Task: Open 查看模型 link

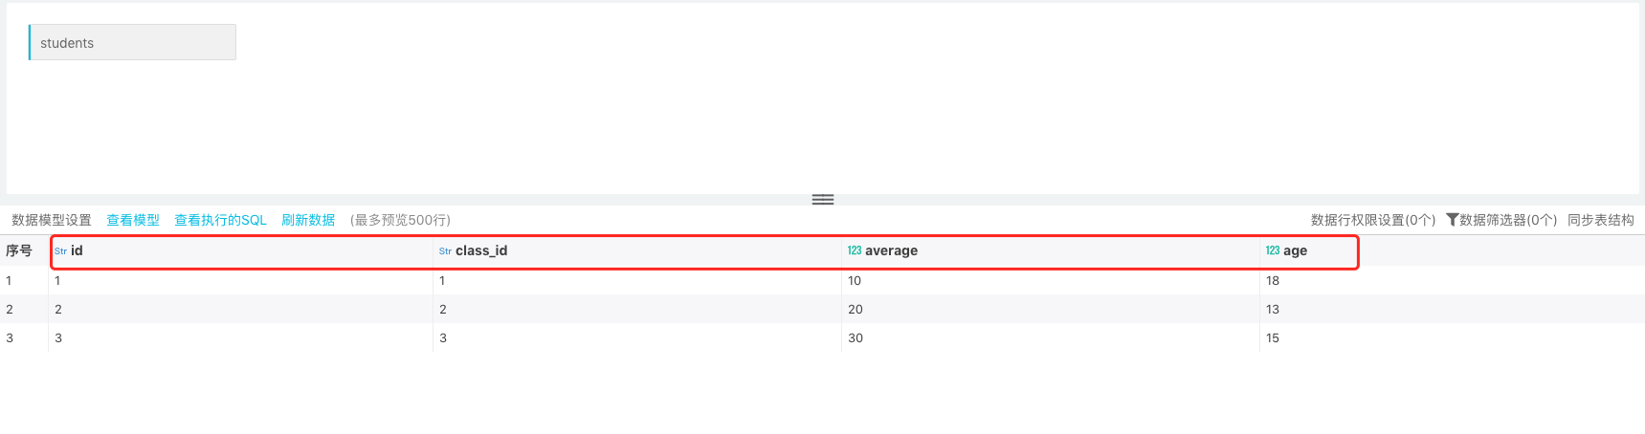Action: 133,220
